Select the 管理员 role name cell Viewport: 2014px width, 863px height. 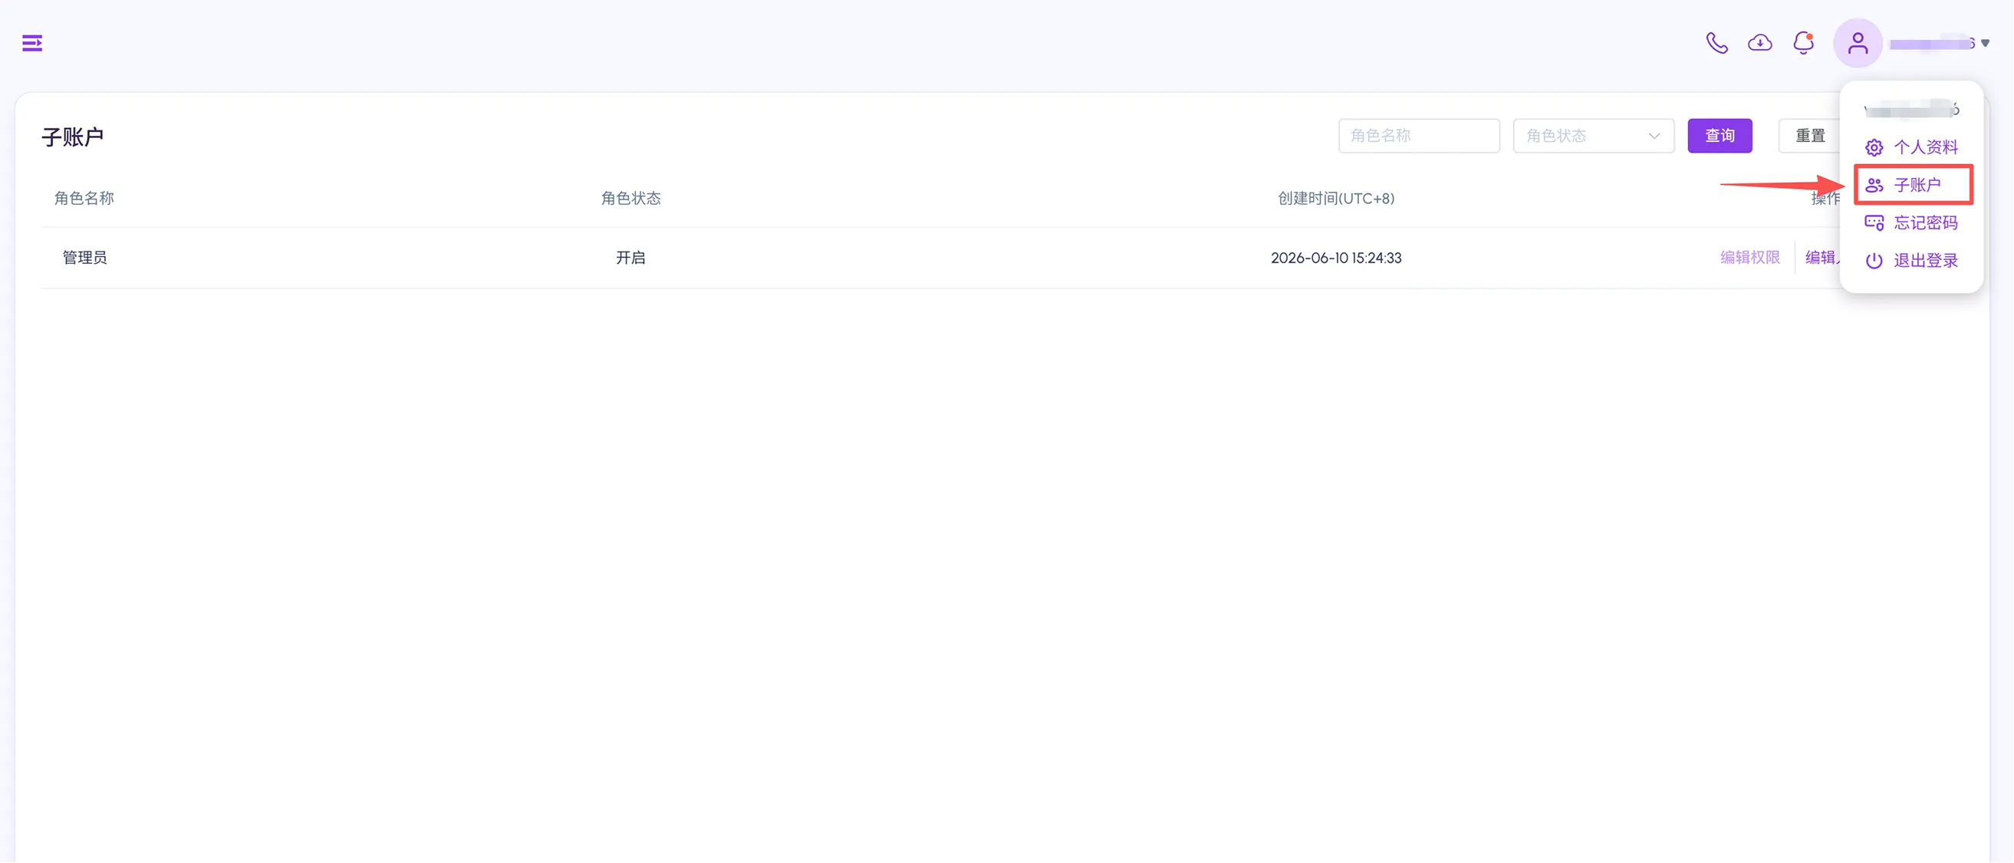tap(84, 258)
